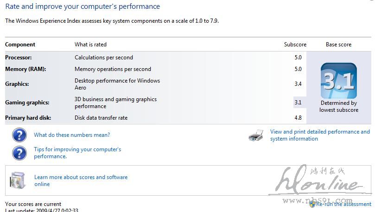Open 'Learn more about scores and software online'

tap(81, 180)
